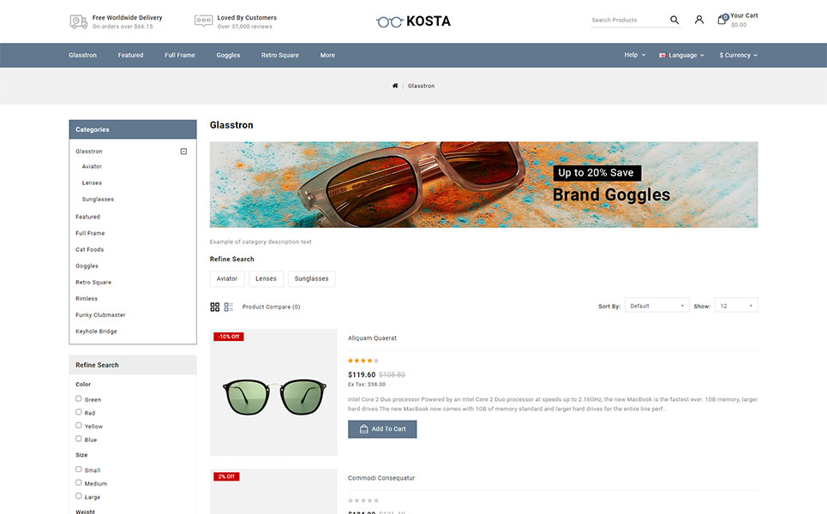827x514 pixels.
Task: Open the Sort By Default dropdown
Action: coord(656,306)
